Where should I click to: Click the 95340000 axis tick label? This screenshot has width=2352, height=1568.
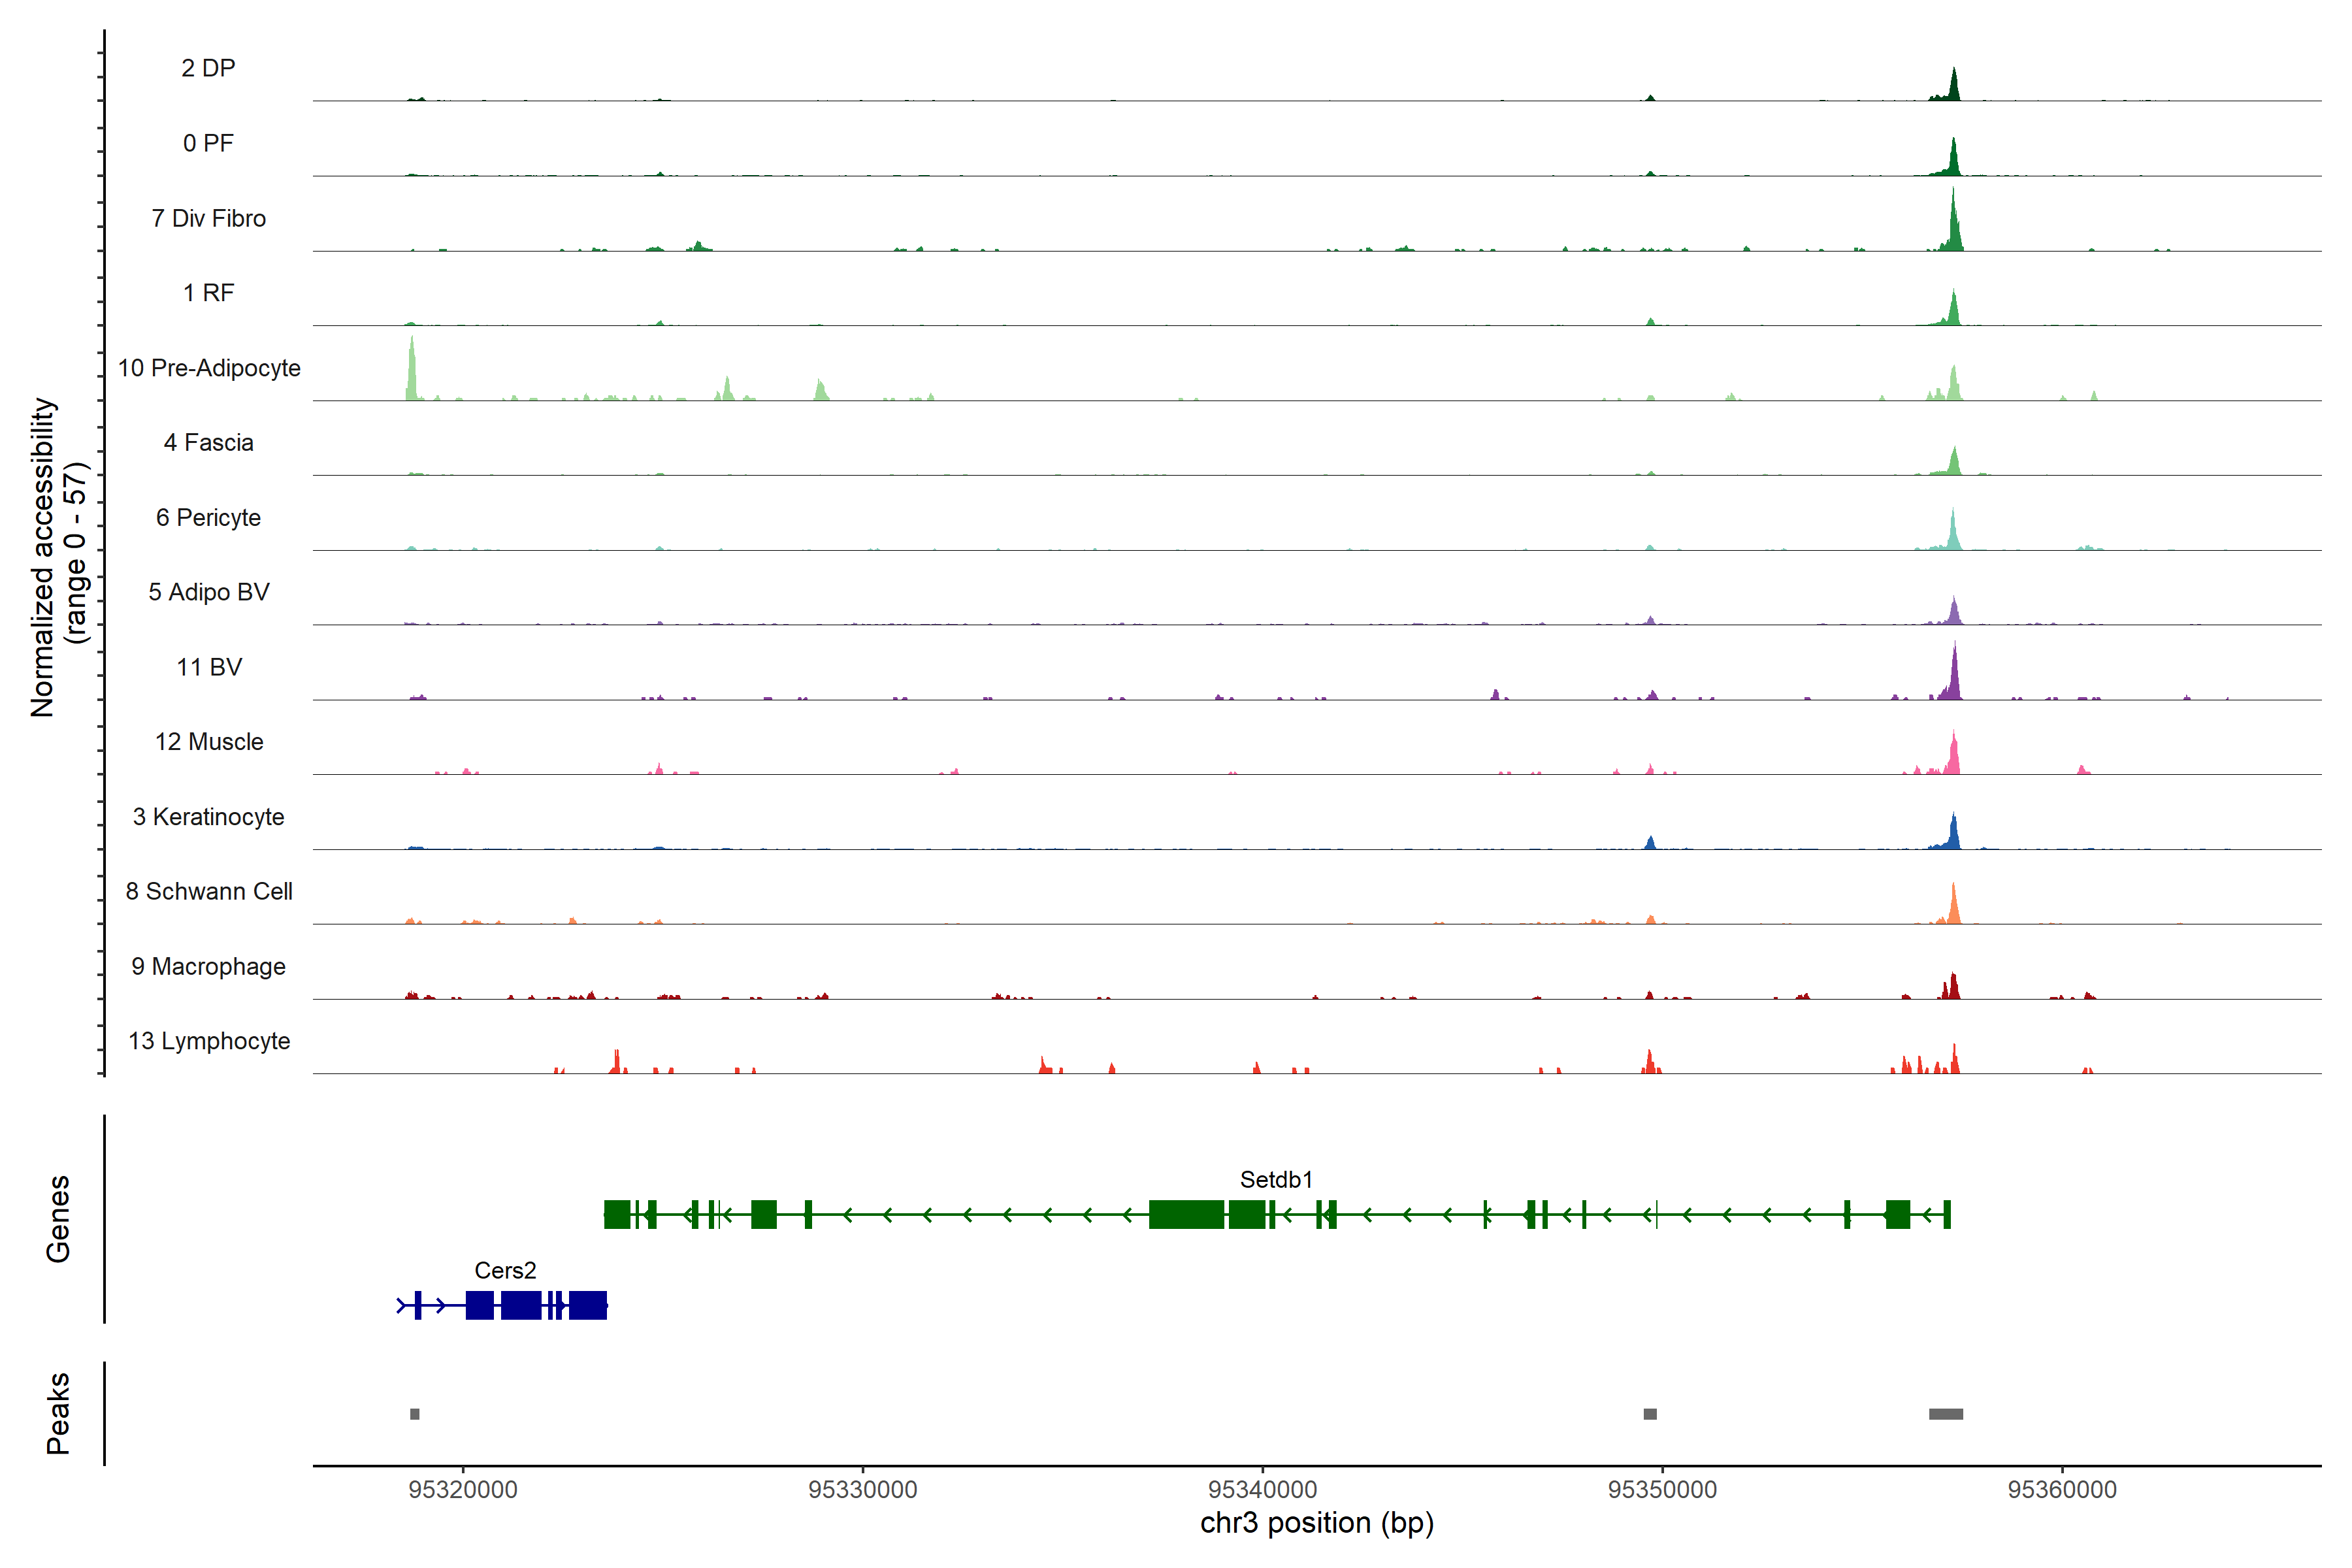pos(1262,1489)
